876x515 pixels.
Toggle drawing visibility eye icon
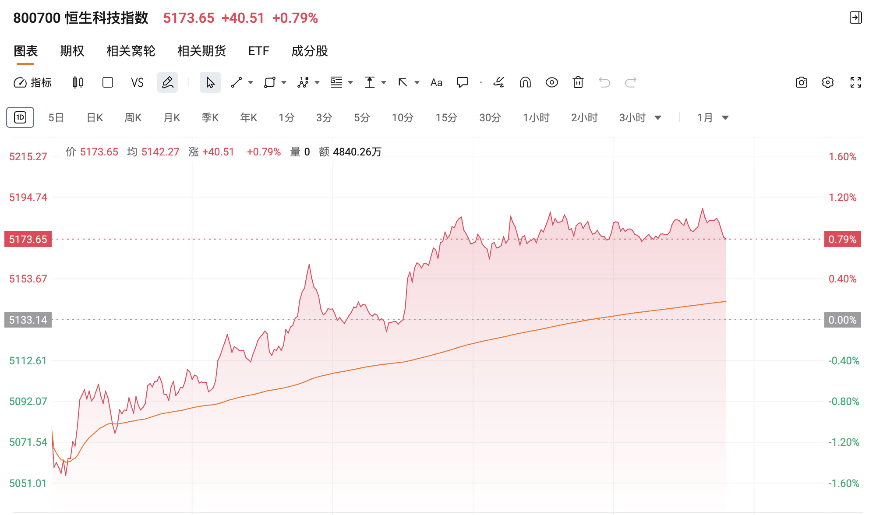tap(552, 82)
